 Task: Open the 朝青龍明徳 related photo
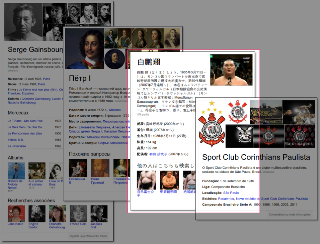tap(169, 180)
